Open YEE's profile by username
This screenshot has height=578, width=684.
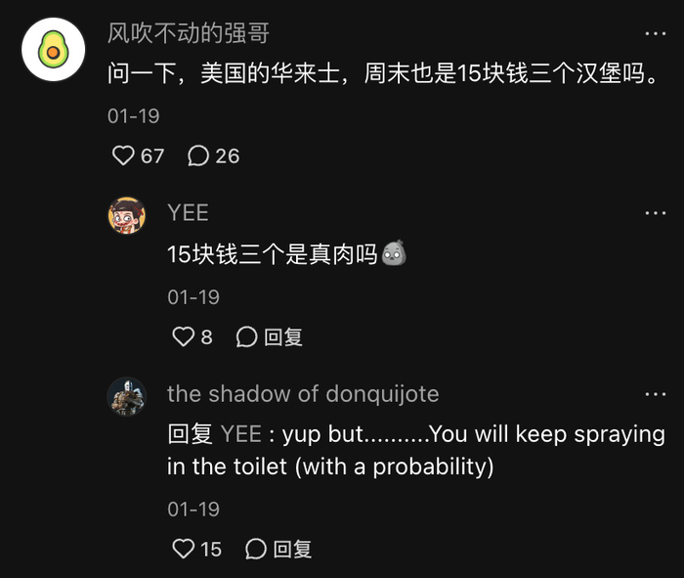coord(188,213)
